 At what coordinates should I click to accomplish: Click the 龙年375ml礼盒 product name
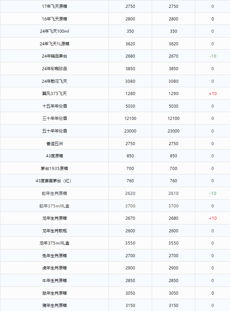(x=54, y=243)
